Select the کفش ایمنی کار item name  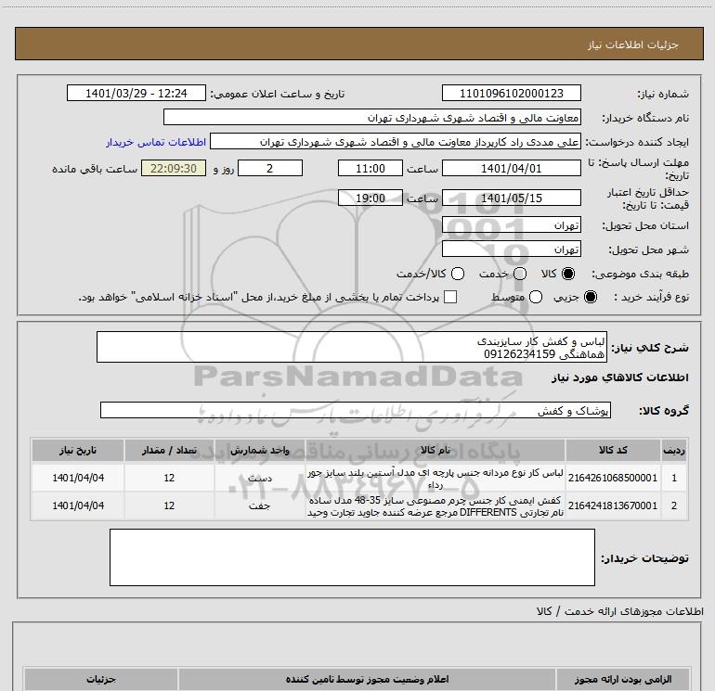[x=435, y=506]
